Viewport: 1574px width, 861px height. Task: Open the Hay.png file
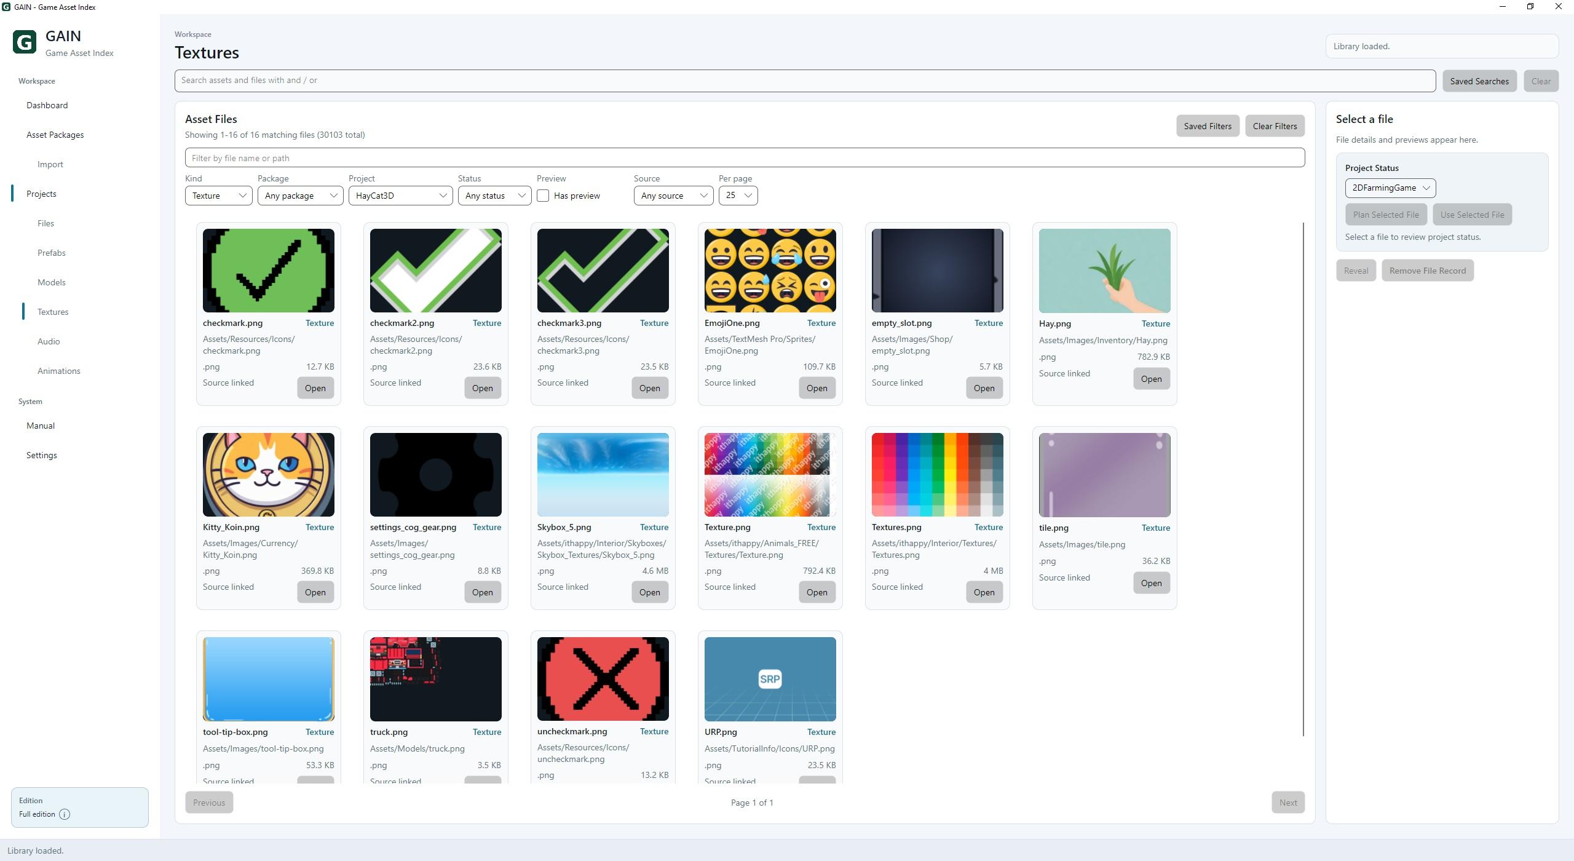coord(1152,379)
